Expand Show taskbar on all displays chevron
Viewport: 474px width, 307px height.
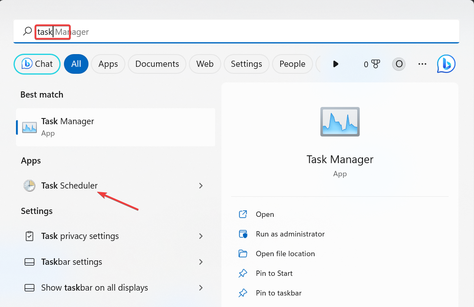coord(201,288)
